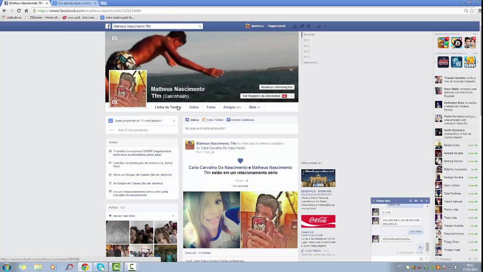Jump to 2013 in the timeline navigator
This screenshot has width=483, height=272.
click(x=306, y=46)
